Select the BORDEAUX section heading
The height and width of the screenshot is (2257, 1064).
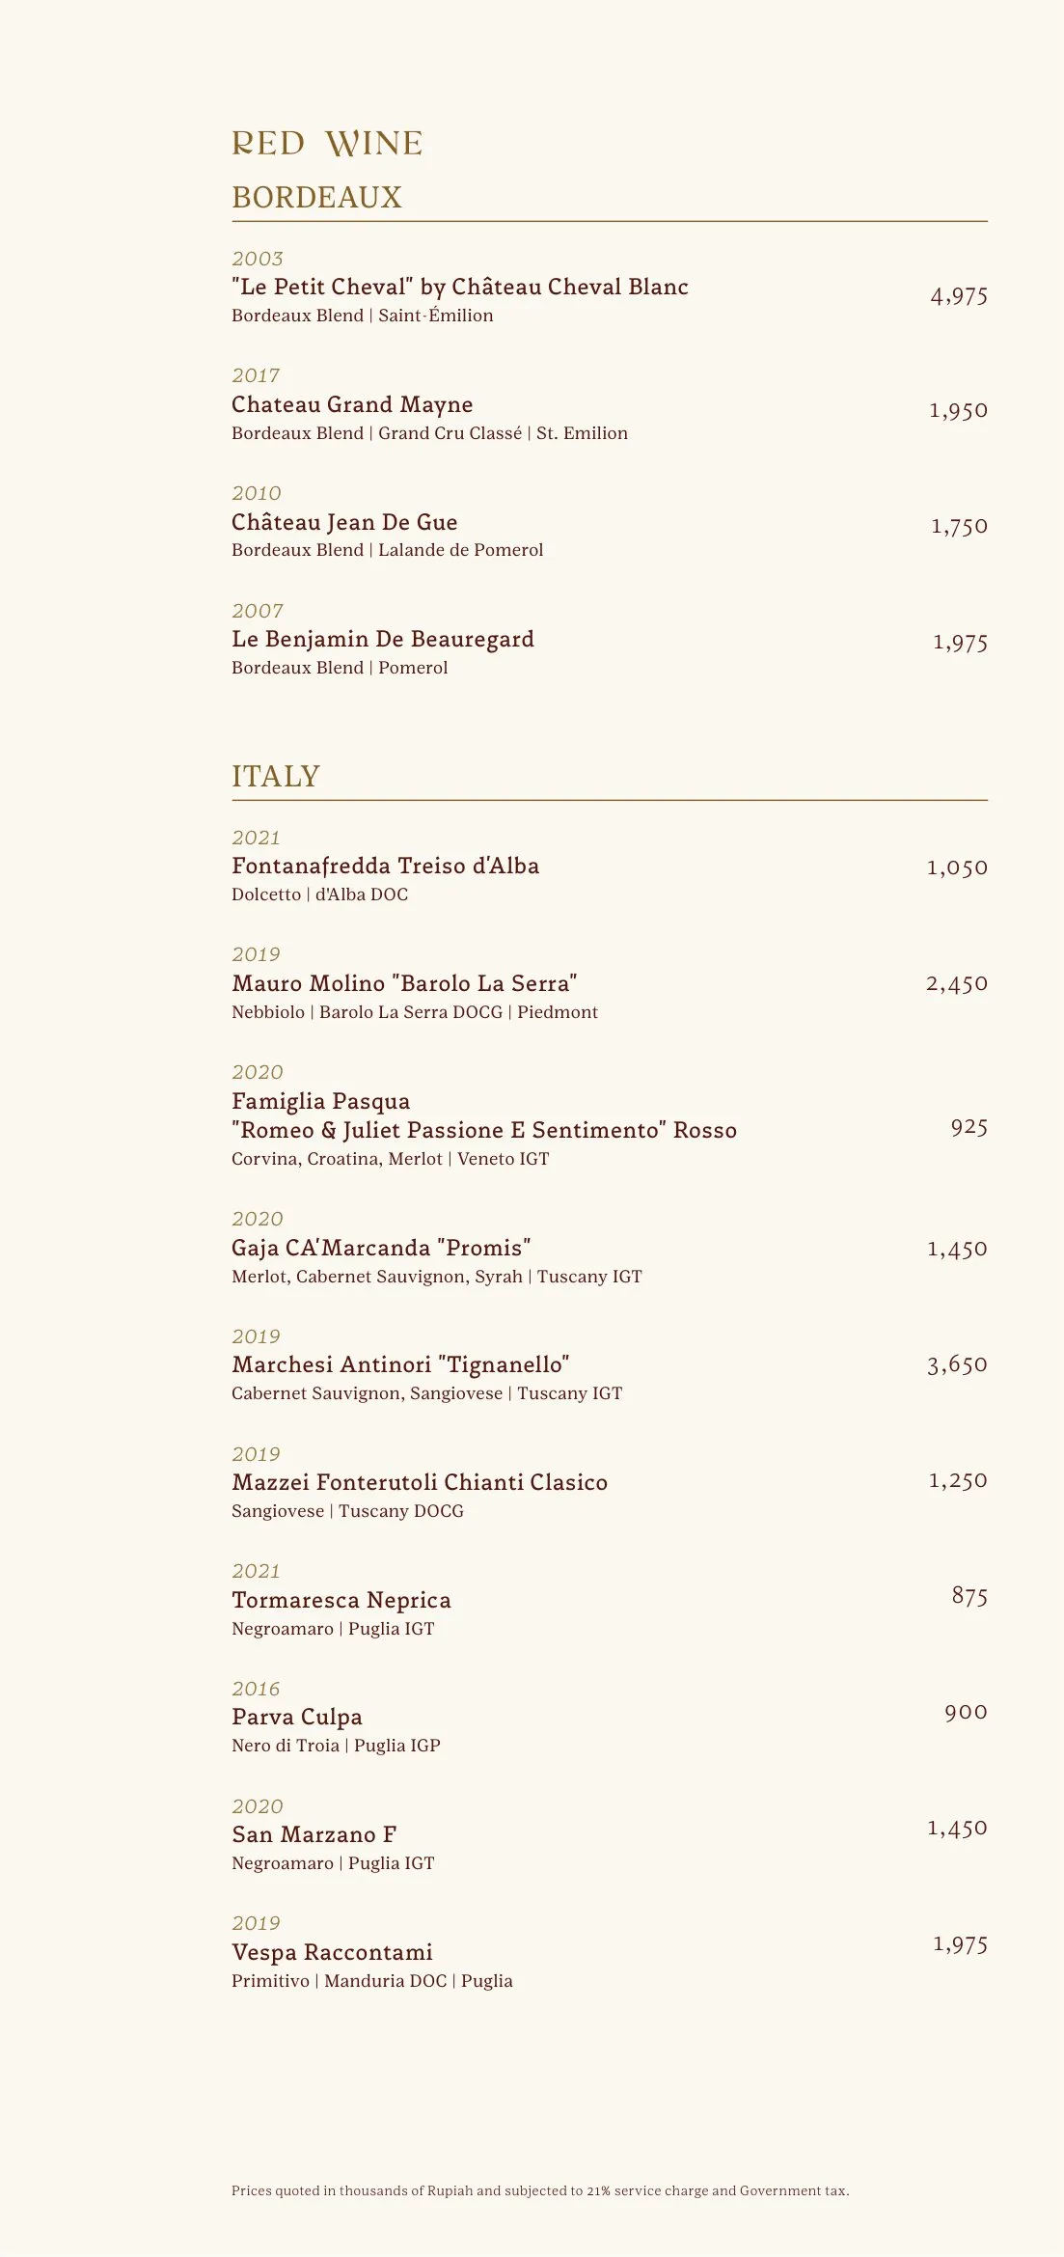coord(316,197)
